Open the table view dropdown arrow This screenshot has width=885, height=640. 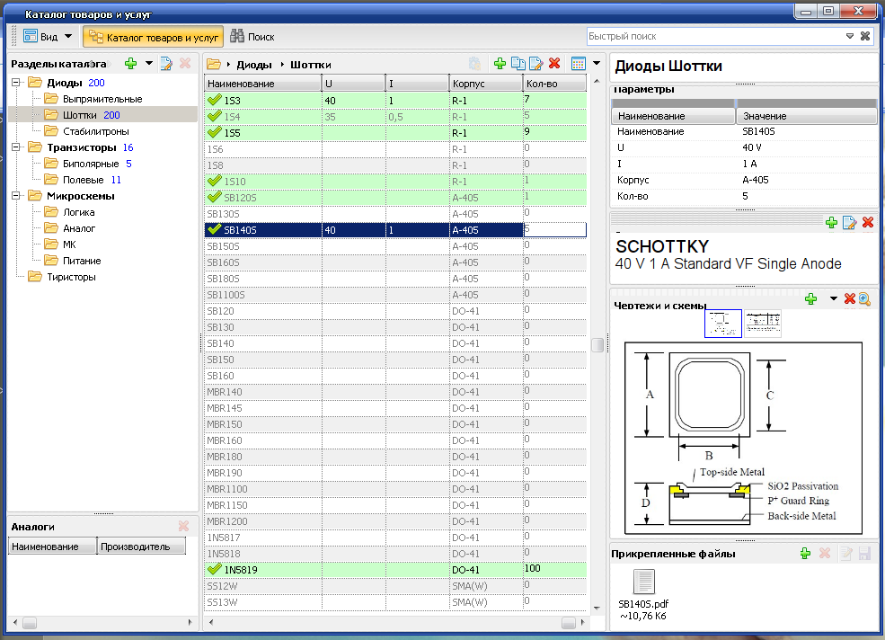click(597, 63)
